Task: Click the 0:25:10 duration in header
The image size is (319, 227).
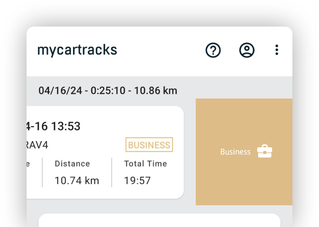Action: [x=108, y=91]
